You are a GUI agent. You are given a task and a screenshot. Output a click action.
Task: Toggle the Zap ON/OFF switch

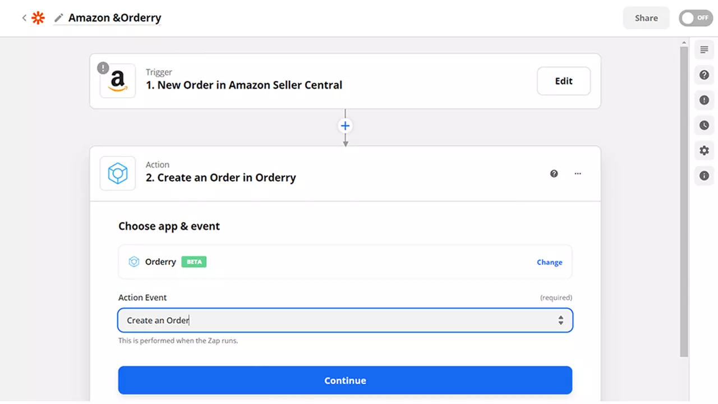(x=696, y=18)
